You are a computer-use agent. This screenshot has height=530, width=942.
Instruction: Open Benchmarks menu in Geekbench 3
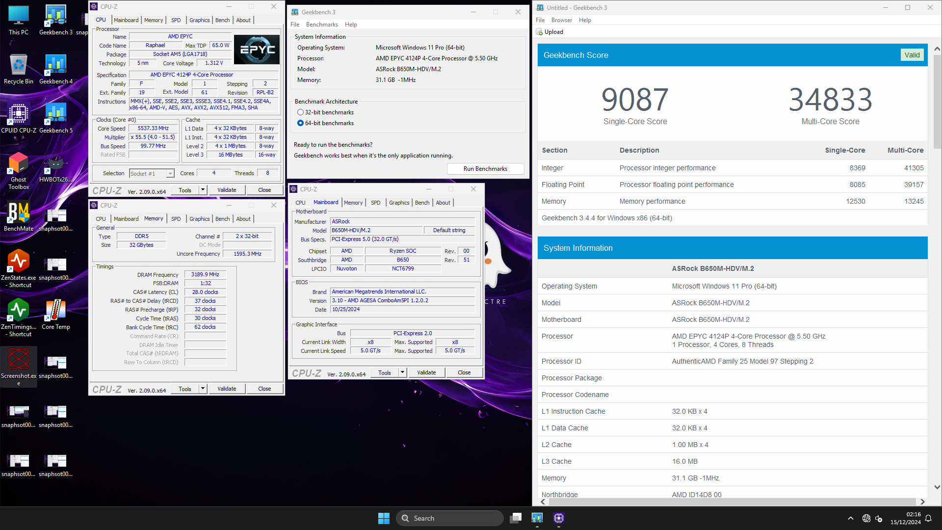[322, 25]
